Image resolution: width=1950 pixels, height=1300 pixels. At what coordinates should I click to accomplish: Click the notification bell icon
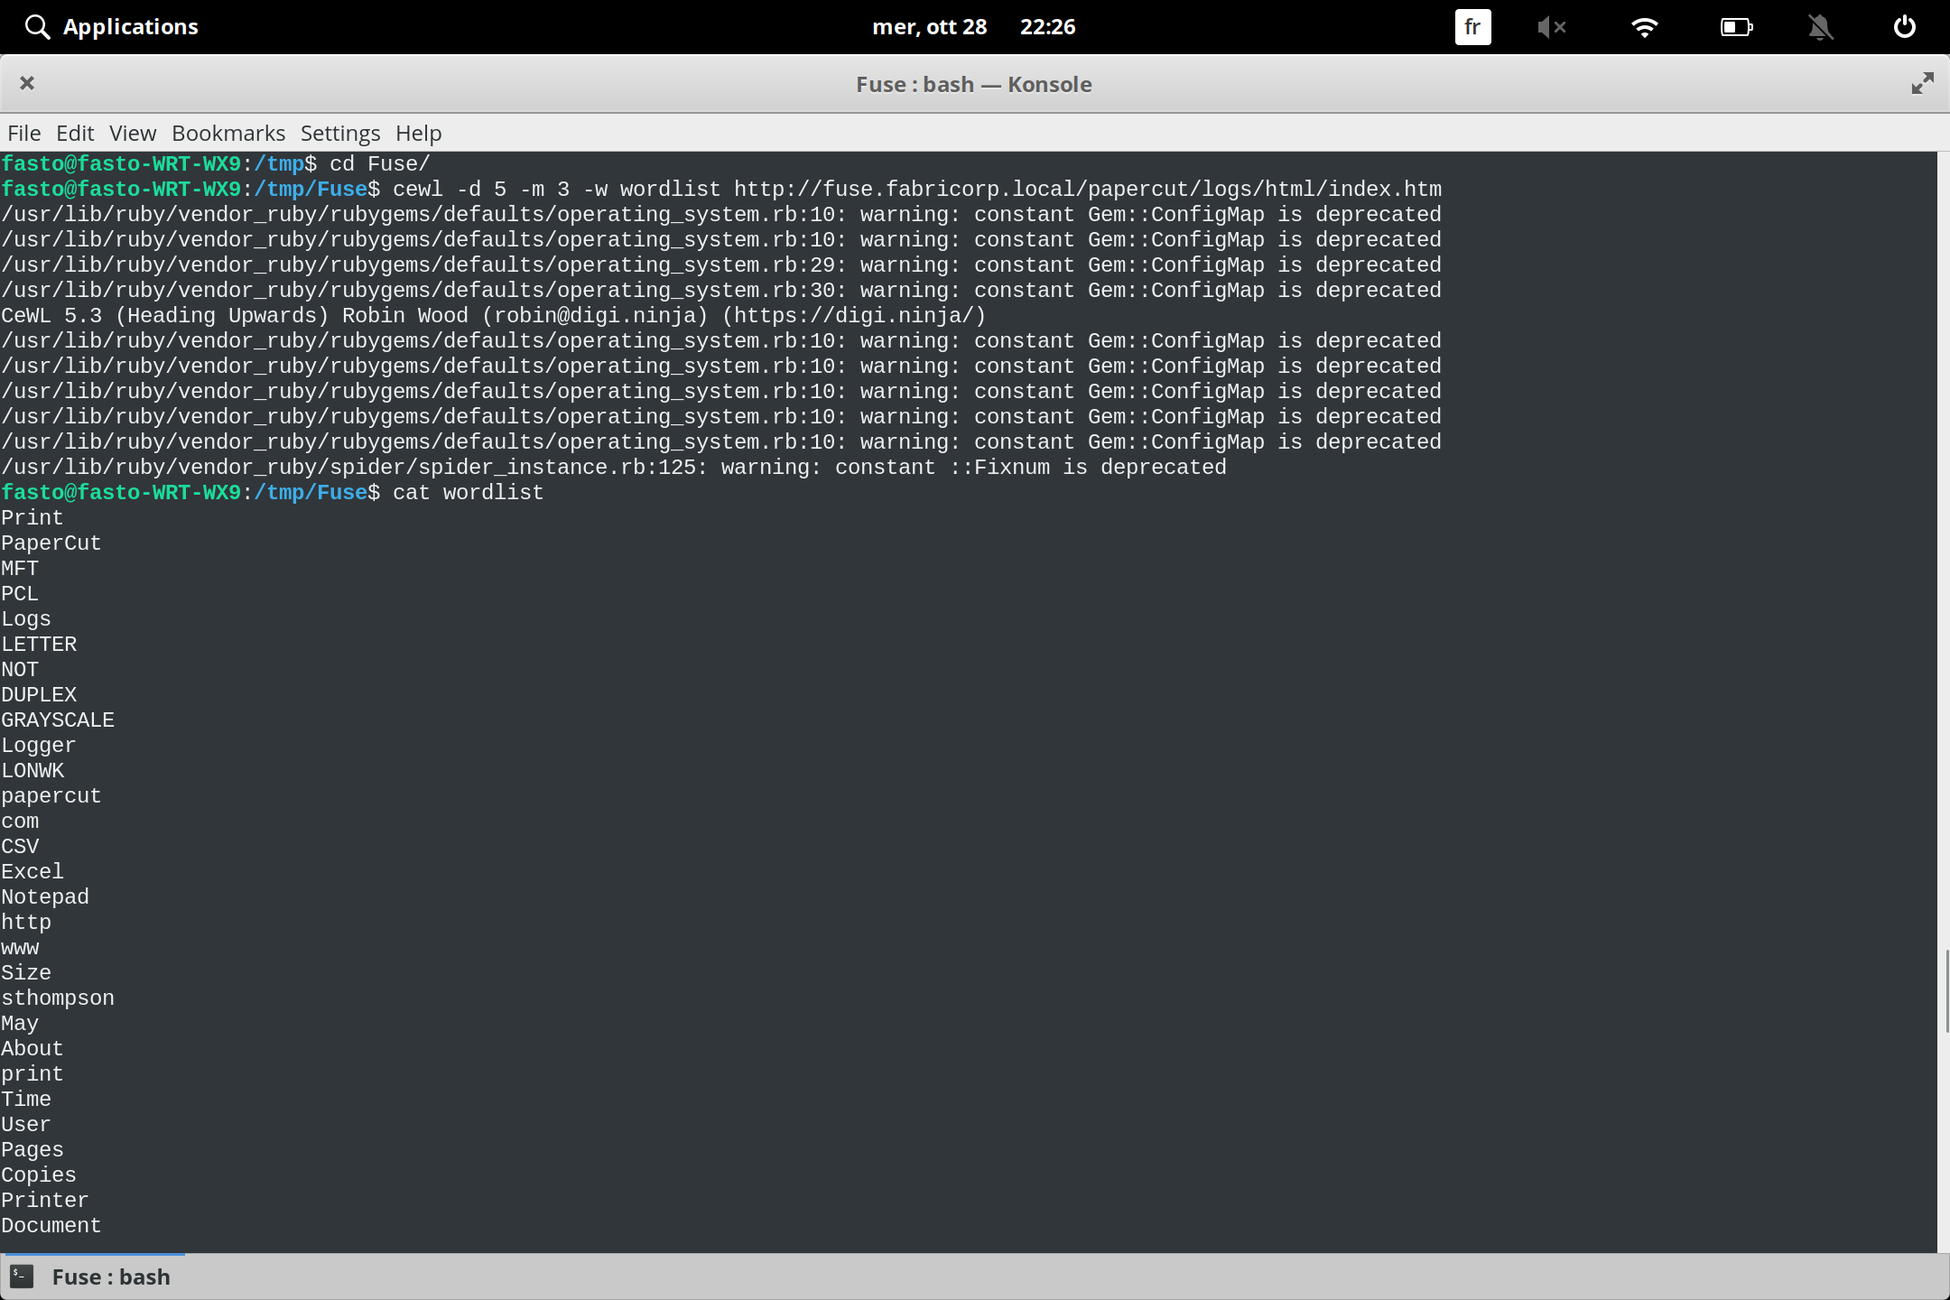1821,26
